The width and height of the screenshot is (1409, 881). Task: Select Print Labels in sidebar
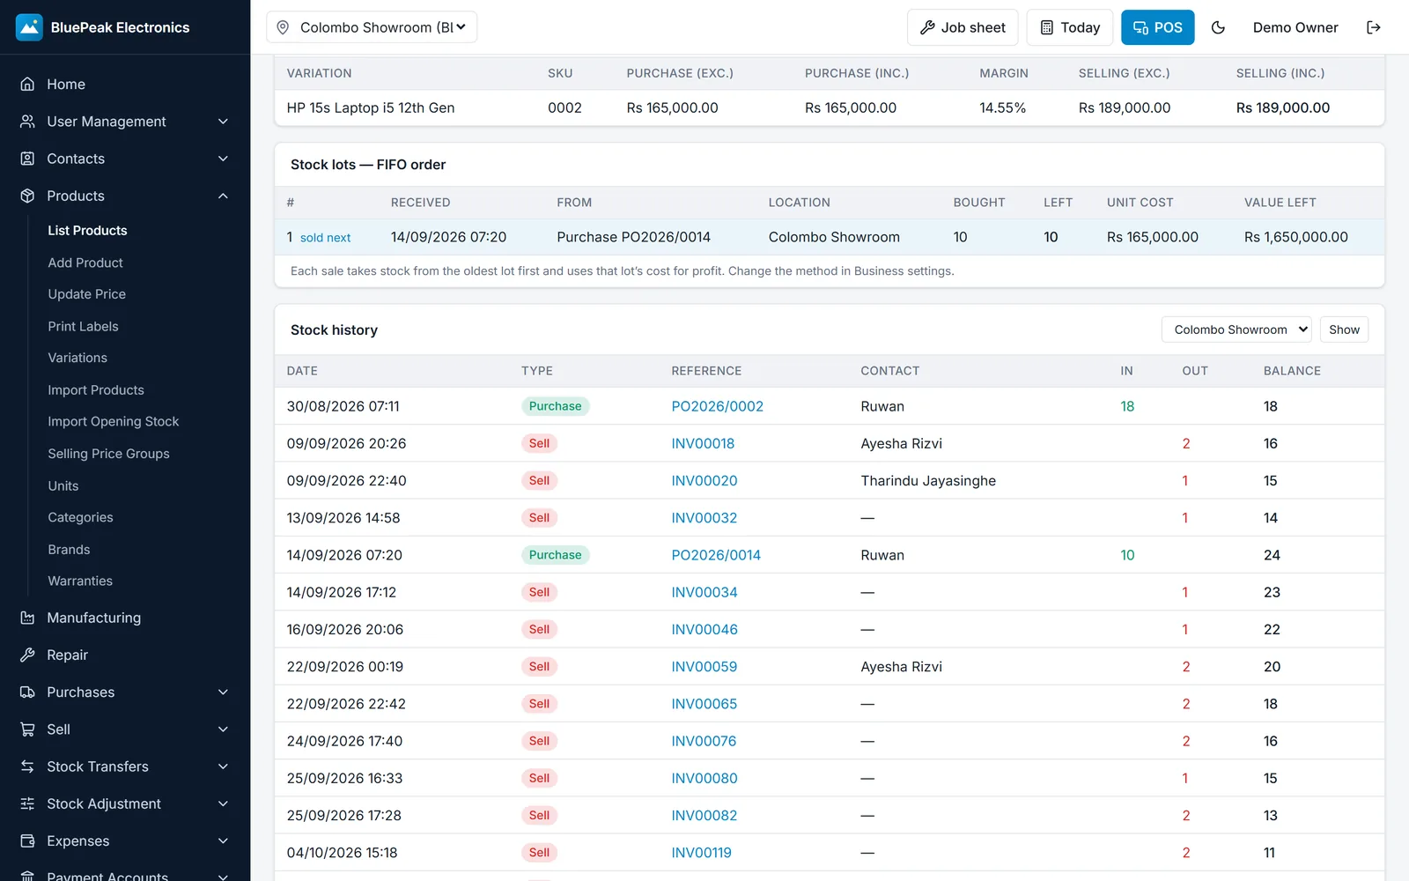coord(83,326)
